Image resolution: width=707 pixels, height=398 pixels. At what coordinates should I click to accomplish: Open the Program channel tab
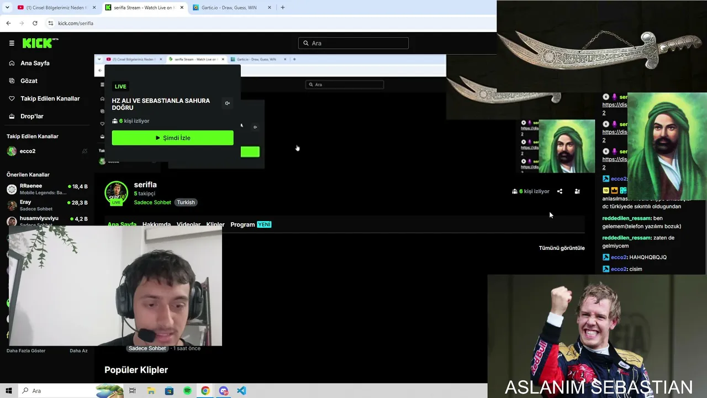click(x=251, y=224)
